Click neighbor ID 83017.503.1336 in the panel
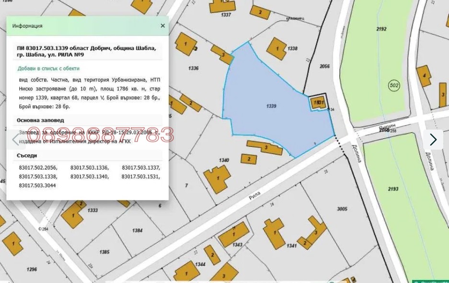This screenshot has width=449, height=283. (90, 168)
